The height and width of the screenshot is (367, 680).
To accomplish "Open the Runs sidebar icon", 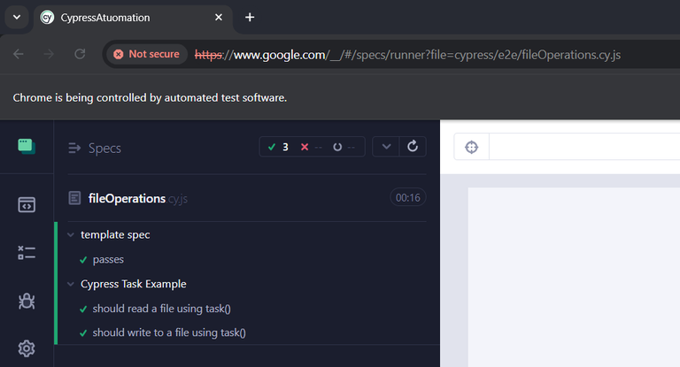I will tap(27, 253).
